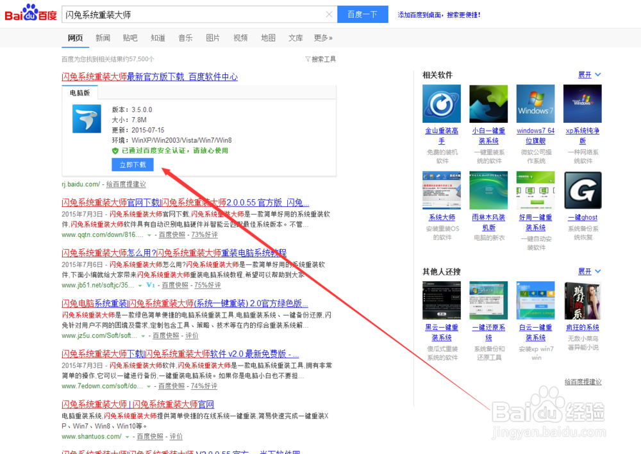Open dropdown arrow next to www.jz5u.com result
The image size is (641, 454).
pyautogui.click(x=143, y=336)
